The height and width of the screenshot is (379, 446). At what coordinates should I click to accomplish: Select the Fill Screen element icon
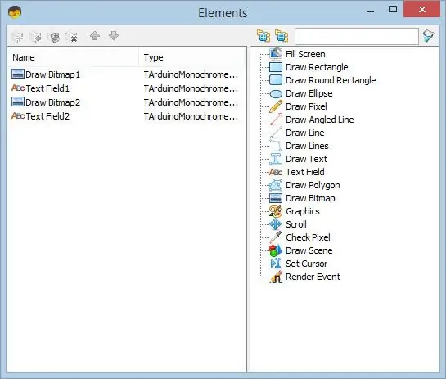point(276,54)
